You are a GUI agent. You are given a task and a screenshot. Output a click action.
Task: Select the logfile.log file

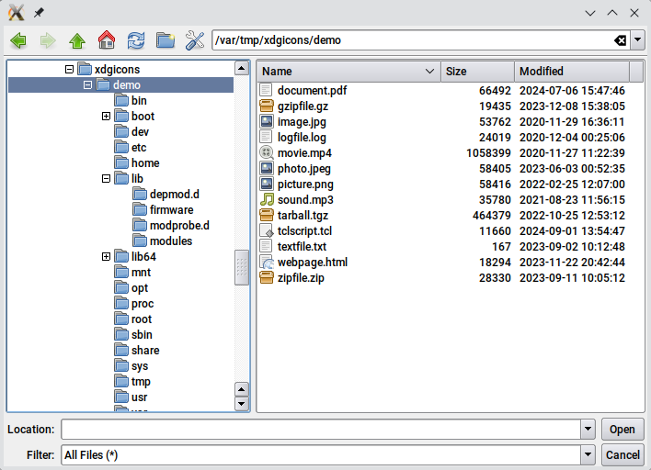coord(302,137)
